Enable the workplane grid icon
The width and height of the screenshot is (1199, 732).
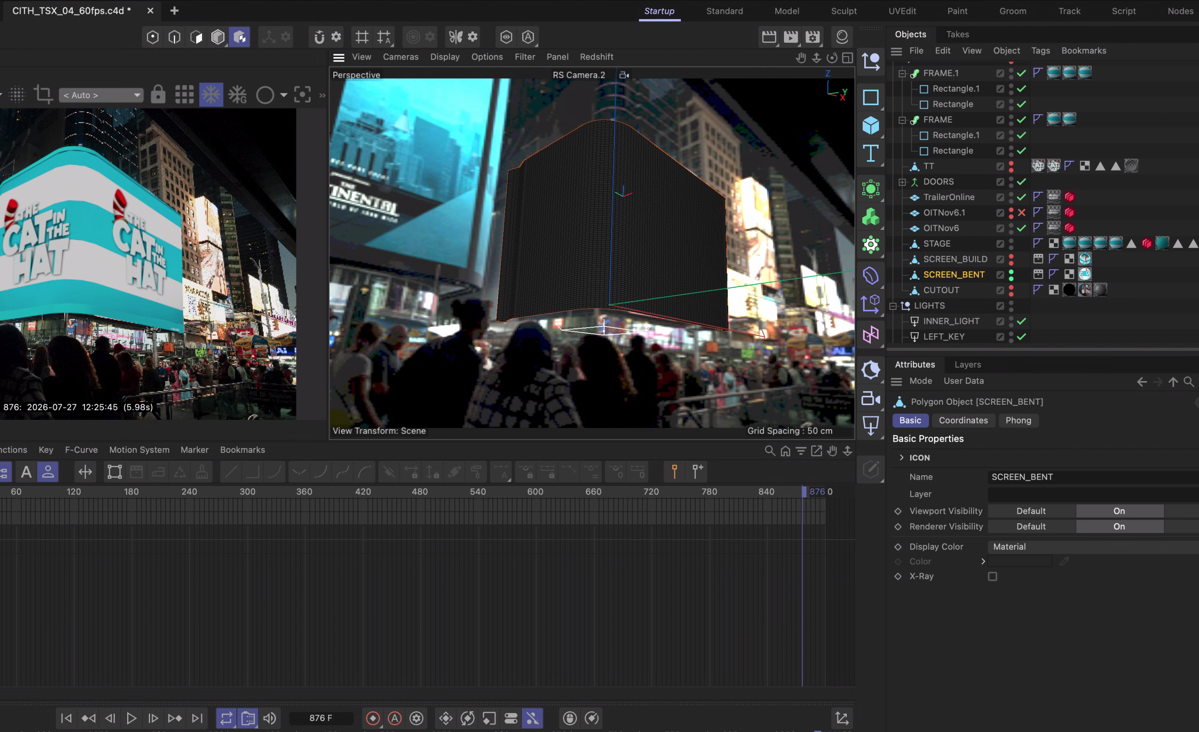click(x=362, y=37)
